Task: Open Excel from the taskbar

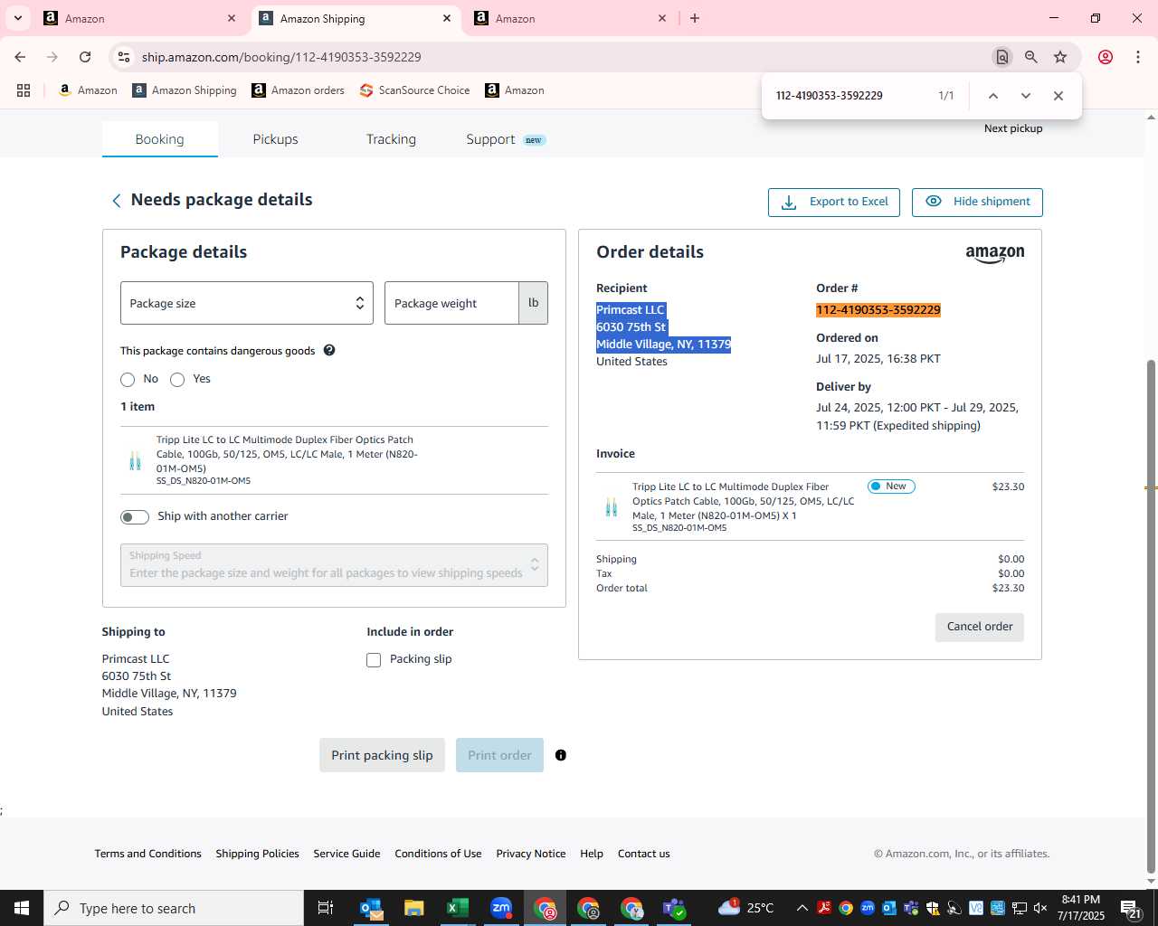Action: [x=458, y=908]
